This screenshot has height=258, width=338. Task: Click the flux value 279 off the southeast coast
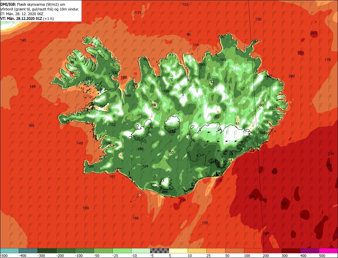tap(219, 180)
